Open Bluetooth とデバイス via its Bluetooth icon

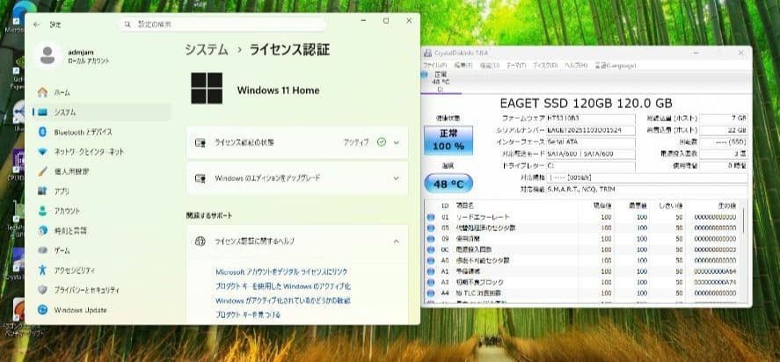43,133
